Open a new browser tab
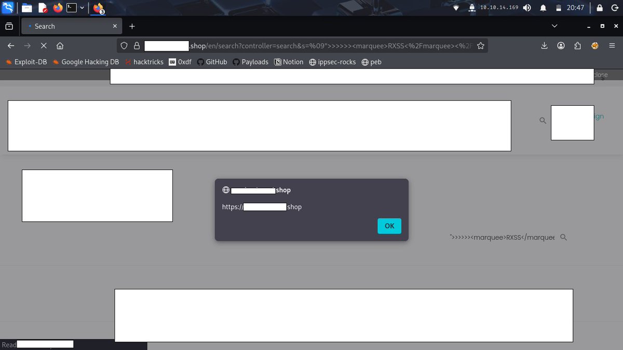623x350 pixels. 132,26
